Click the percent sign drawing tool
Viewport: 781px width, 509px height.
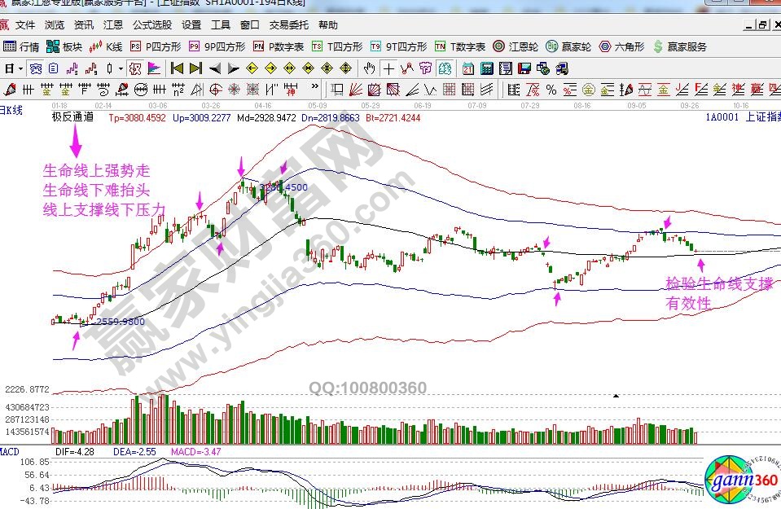(551, 89)
